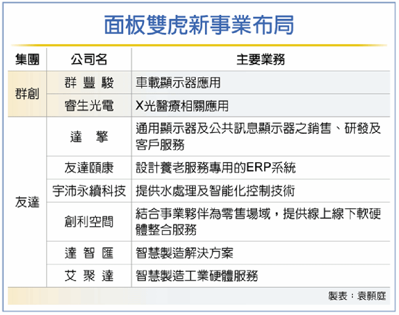Click the credit 製表:袁顥庭
This screenshot has width=399, height=315.
tap(357, 296)
